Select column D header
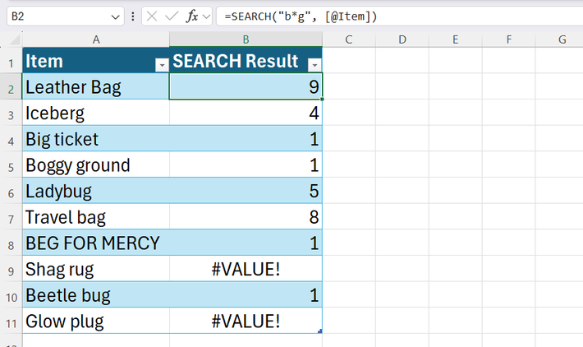Viewport: 583px width, 347px height. point(402,39)
